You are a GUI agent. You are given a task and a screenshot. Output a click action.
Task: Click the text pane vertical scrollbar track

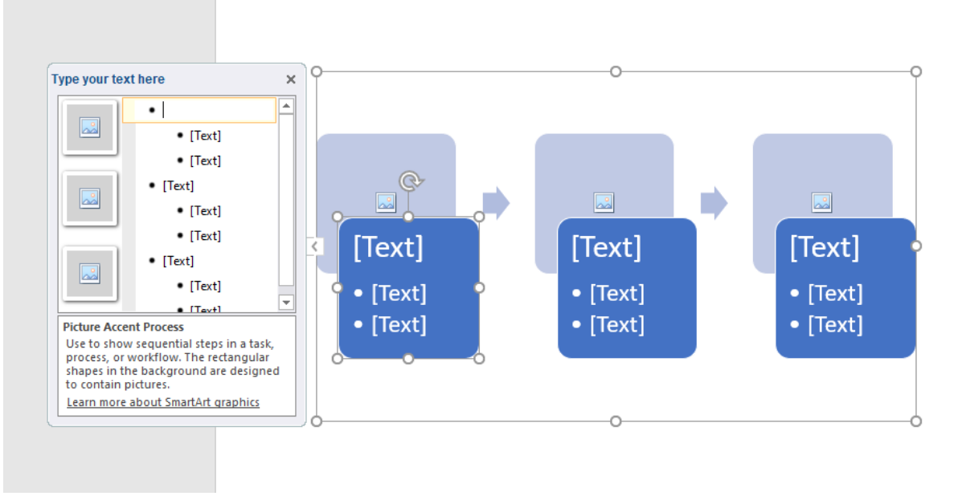click(286, 199)
